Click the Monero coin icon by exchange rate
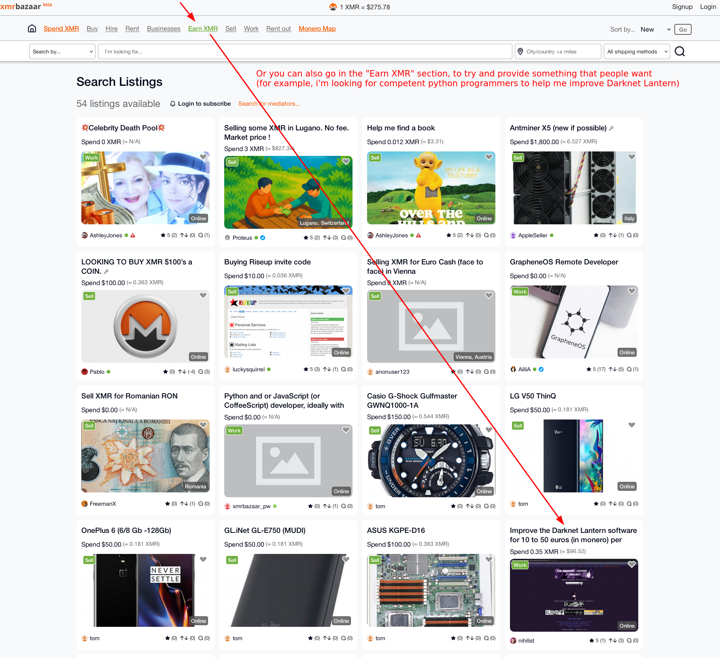 (333, 7)
